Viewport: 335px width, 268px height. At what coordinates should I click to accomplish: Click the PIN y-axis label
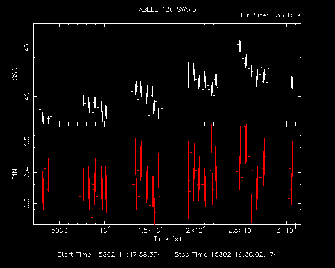(x=15, y=174)
